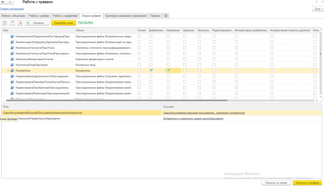Click the collapse all rows icon
The height and width of the screenshot is (186, 324).
12,23
